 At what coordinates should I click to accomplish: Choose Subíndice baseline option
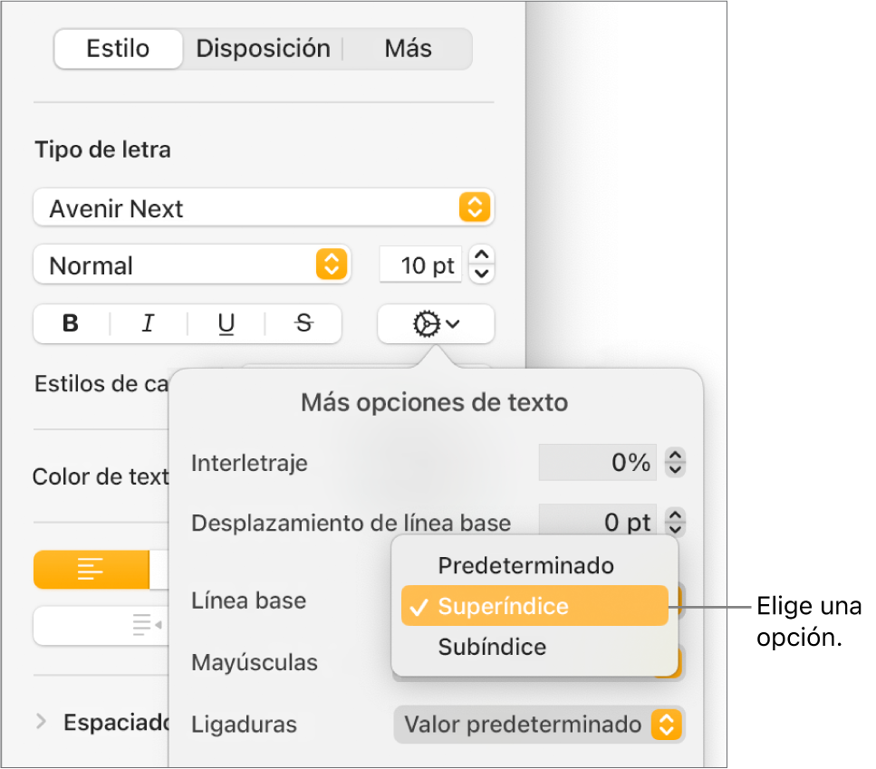click(x=492, y=647)
